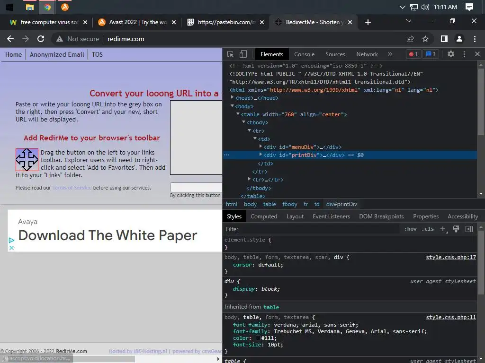Focus the Styles Filter field
The width and height of the screenshot is (485, 363).
point(312,229)
